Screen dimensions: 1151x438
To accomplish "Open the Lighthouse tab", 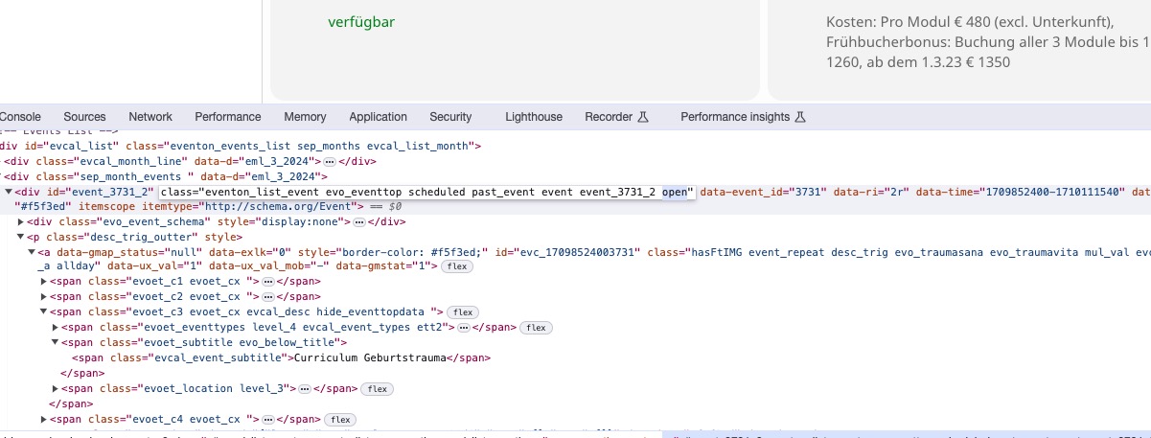I will [534, 117].
